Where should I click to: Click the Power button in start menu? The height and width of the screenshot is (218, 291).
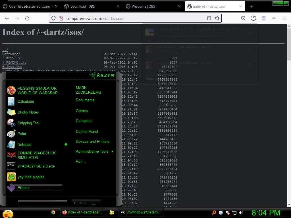pos(86,203)
